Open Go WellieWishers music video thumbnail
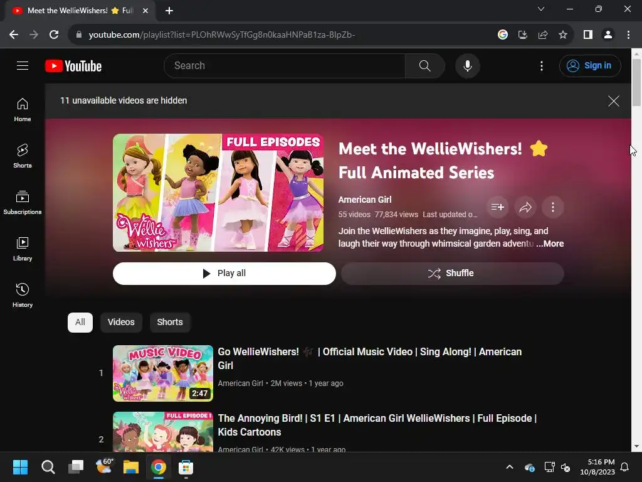The image size is (642, 482). (163, 373)
